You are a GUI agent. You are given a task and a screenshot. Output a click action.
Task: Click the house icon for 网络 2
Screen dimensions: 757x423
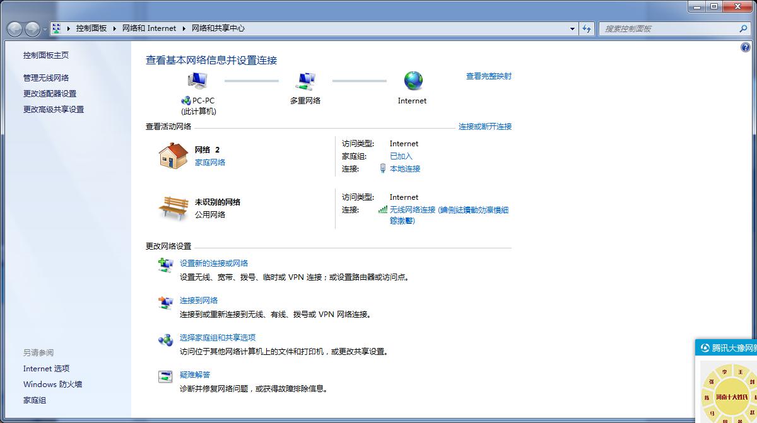[x=173, y=156]
